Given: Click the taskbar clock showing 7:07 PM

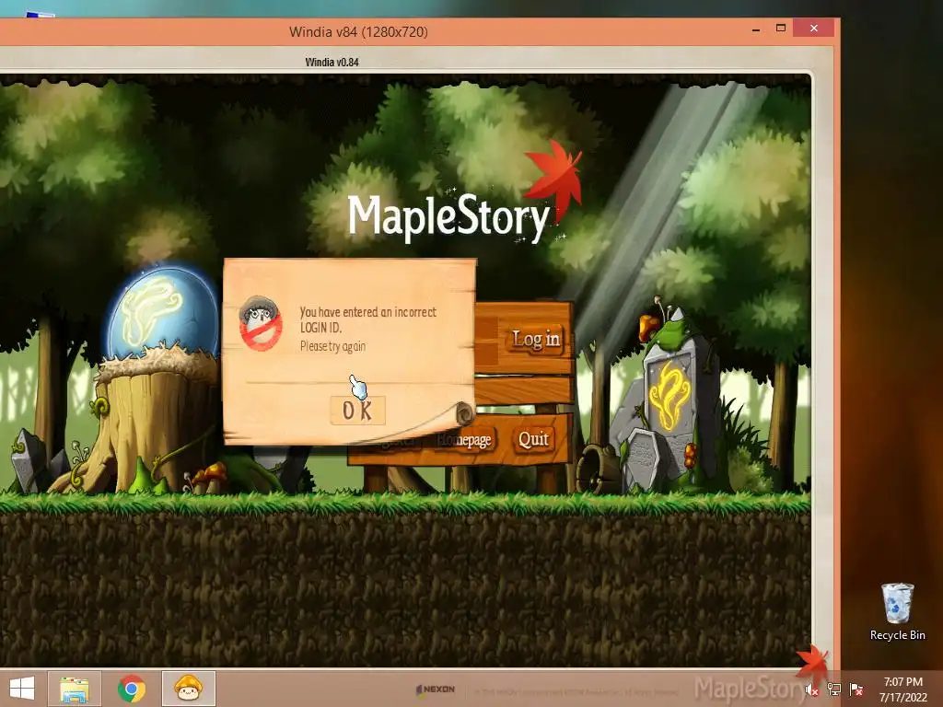Looking at the screenshot, I should coord(902,690).
